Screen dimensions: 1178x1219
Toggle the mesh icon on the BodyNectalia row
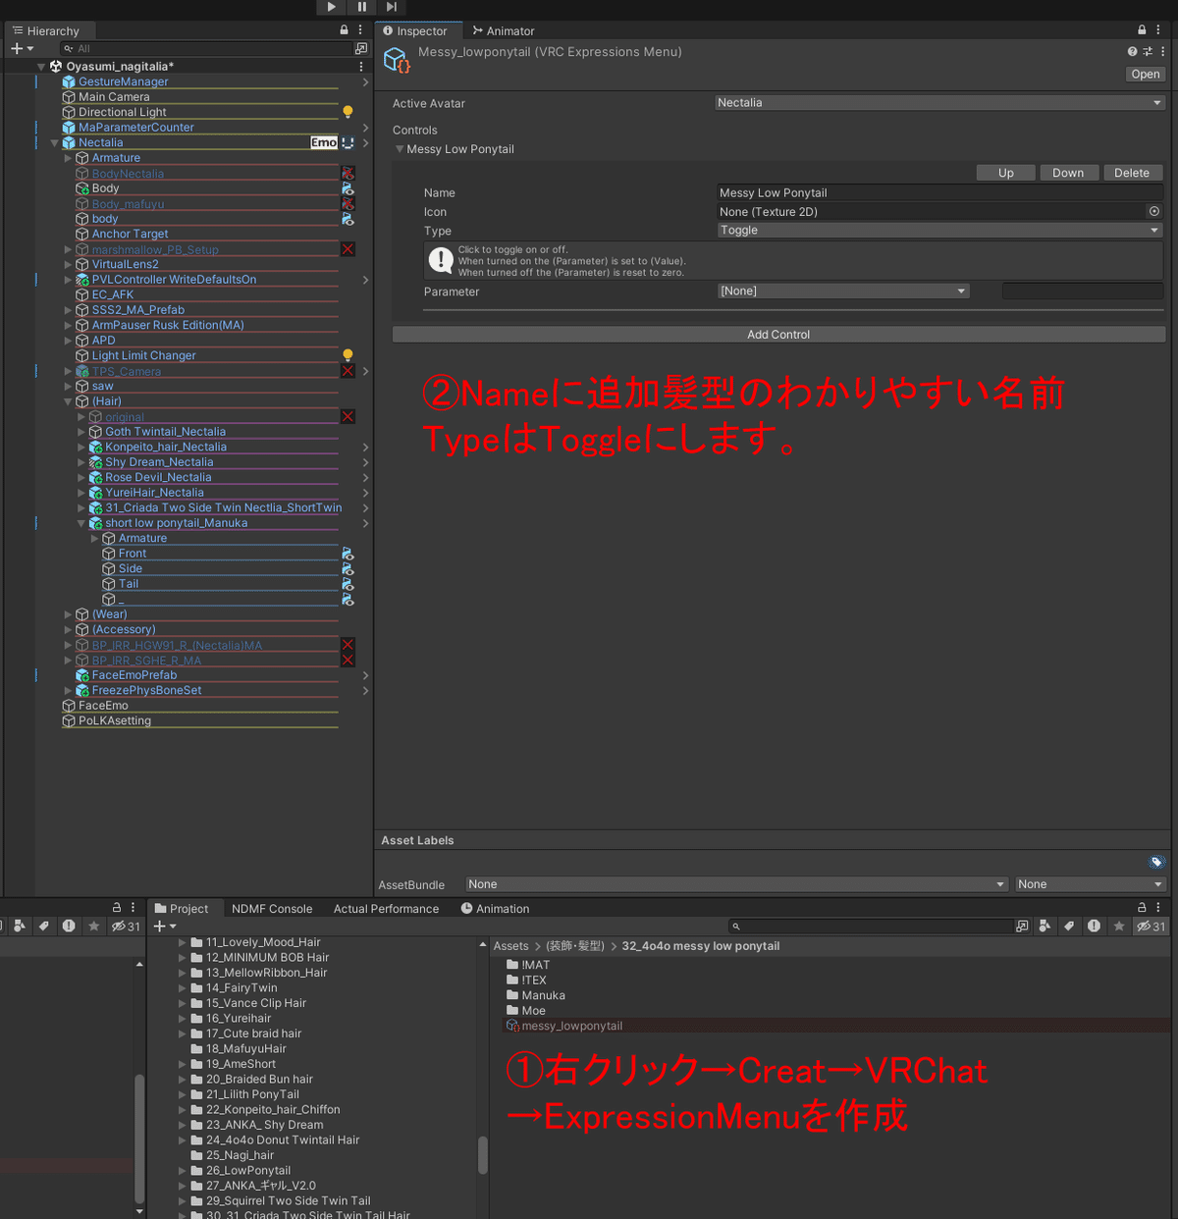click(x=348, y=174)
